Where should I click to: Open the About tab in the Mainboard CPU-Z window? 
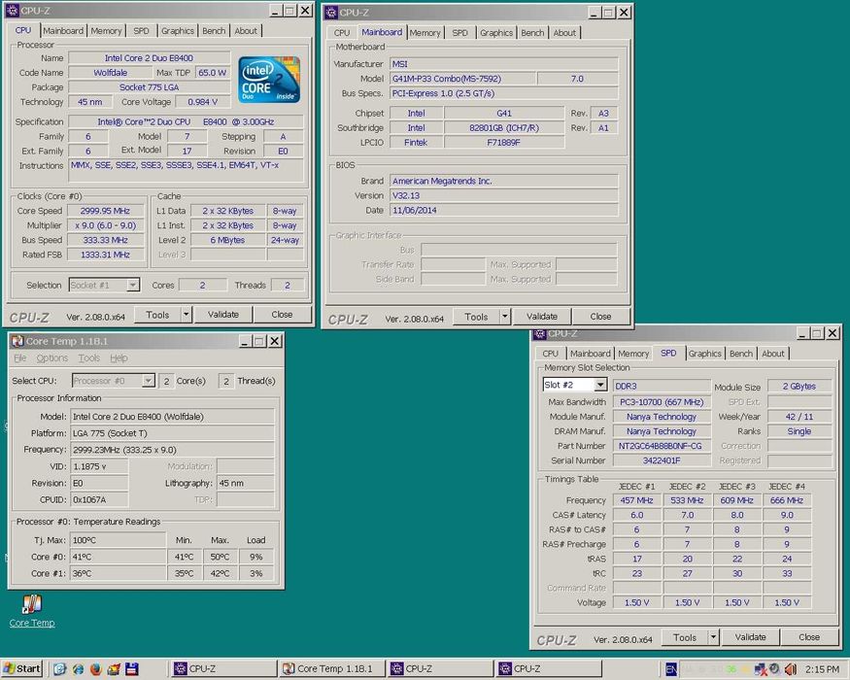[564, 33]
